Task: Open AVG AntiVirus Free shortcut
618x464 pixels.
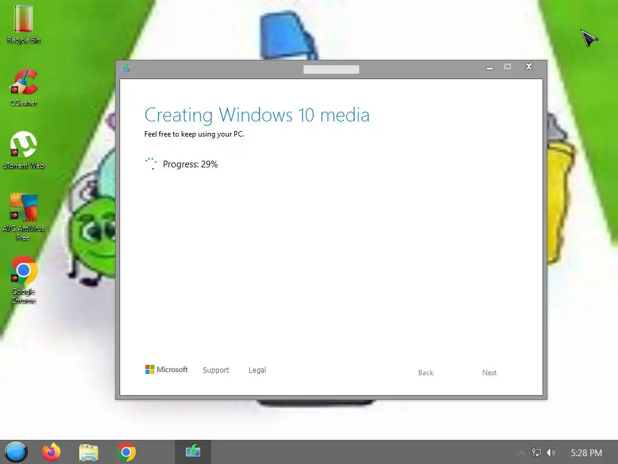Action: [24, 217]
